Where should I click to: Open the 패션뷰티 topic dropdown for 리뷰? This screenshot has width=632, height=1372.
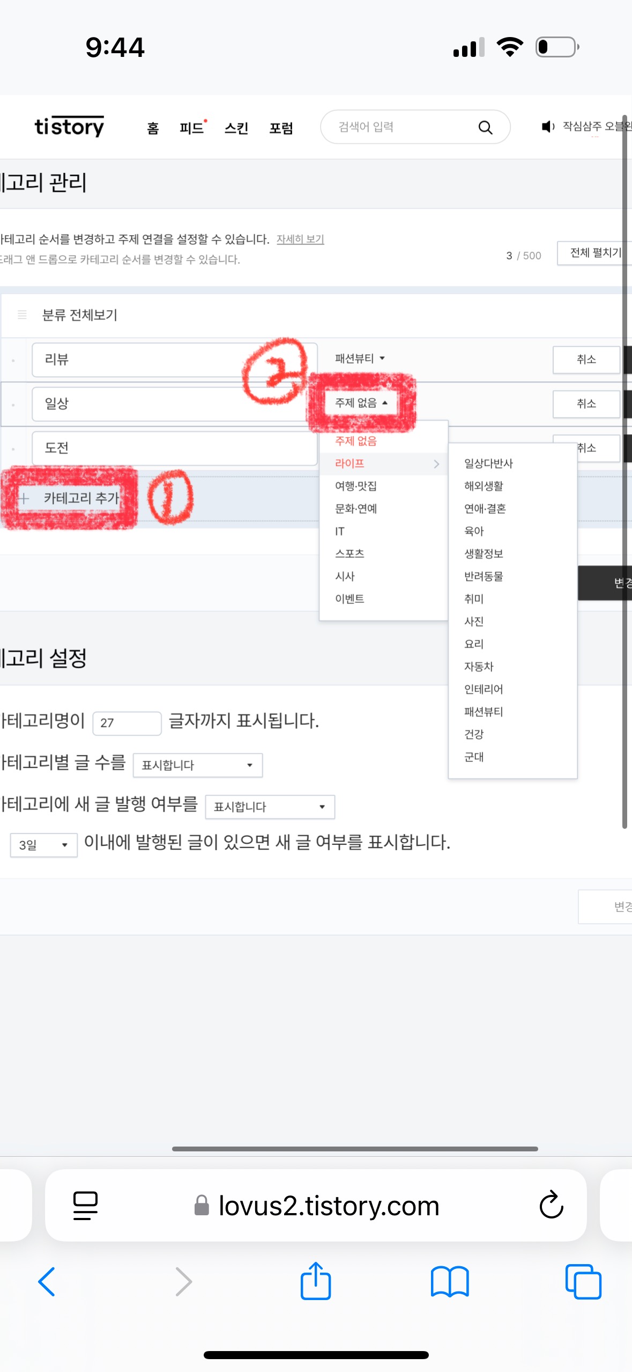[360, 359]
